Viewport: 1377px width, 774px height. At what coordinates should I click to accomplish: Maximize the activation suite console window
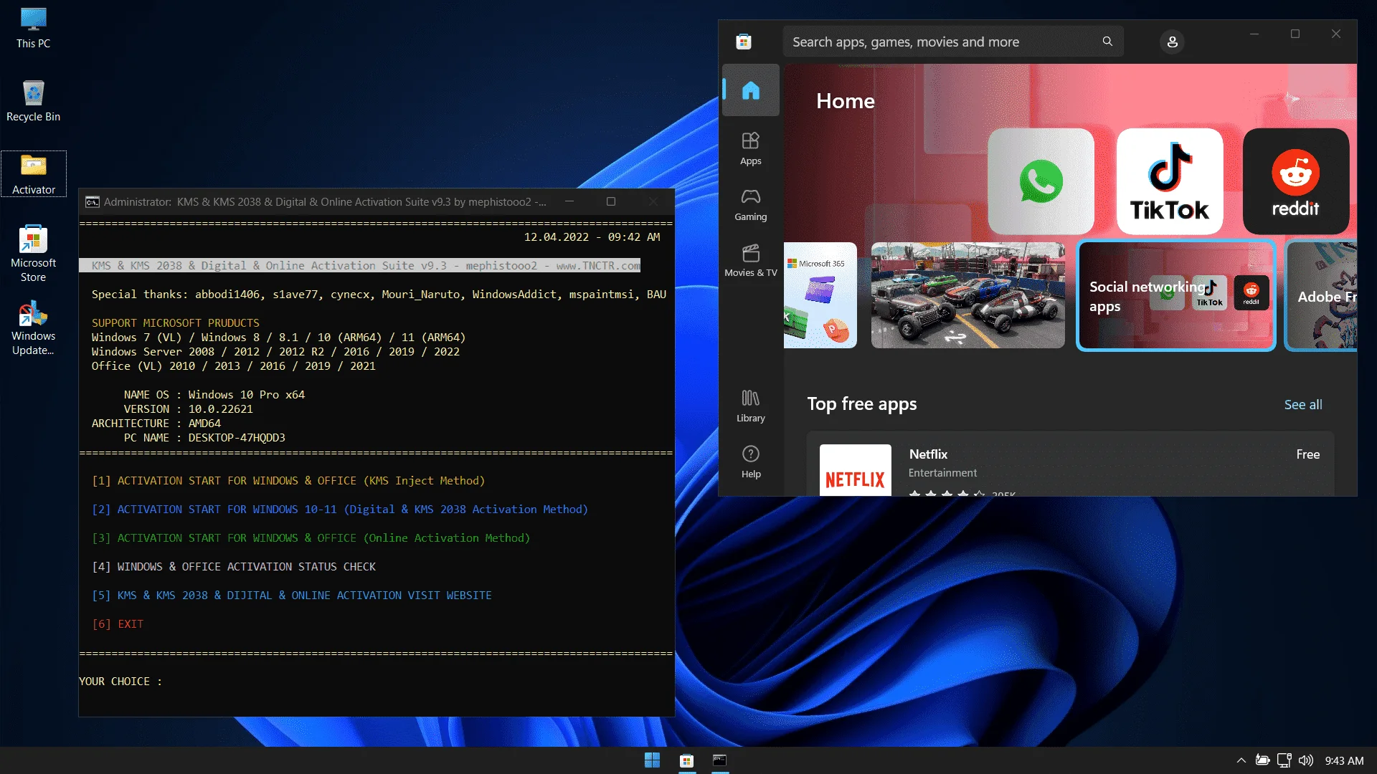click(x=611, y=201)
